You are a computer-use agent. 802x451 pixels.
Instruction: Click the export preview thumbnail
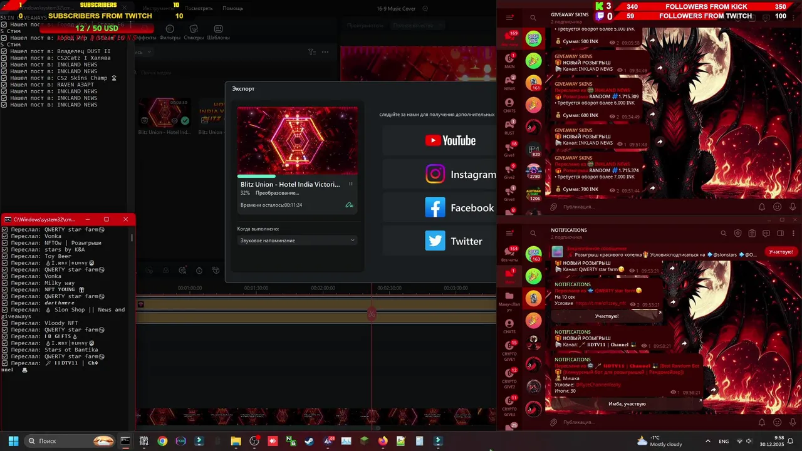(x=297, y=140)
